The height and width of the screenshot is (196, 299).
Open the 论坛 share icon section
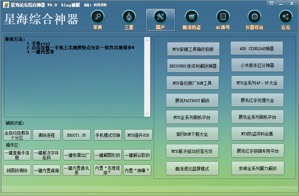(286, 20)
